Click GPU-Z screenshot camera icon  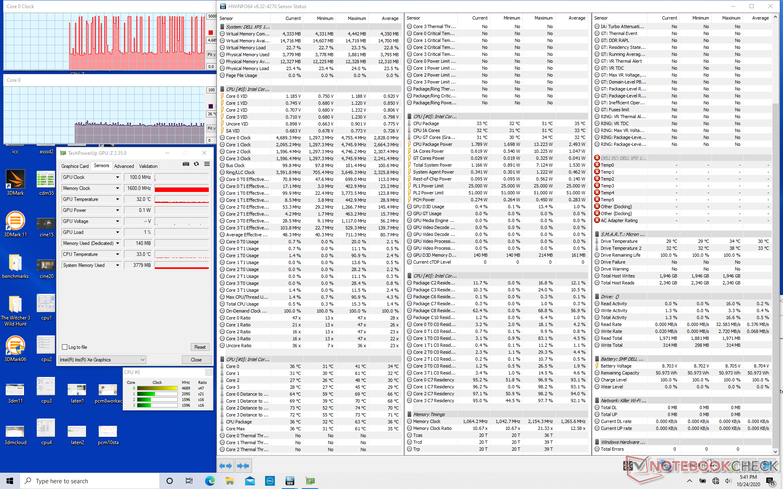coord(186,164)
